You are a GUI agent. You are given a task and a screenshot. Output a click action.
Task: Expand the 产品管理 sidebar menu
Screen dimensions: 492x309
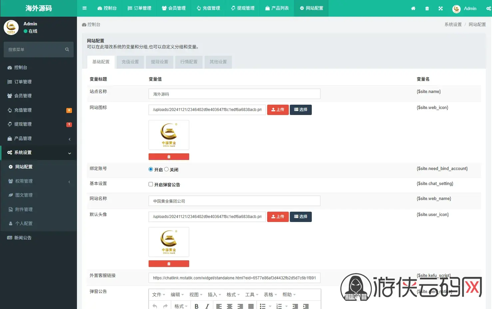click(39, 138)
